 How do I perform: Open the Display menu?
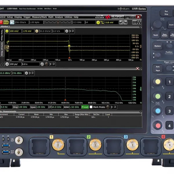pyautogui.click(x=18, y=17)
